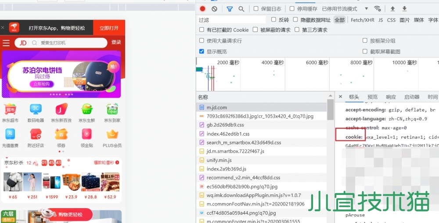Open the 已停用节流模式 throttling dropdown

345,9
